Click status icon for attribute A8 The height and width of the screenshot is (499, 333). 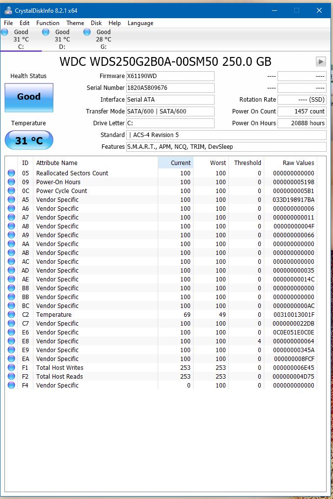click(x=11, y=226)
